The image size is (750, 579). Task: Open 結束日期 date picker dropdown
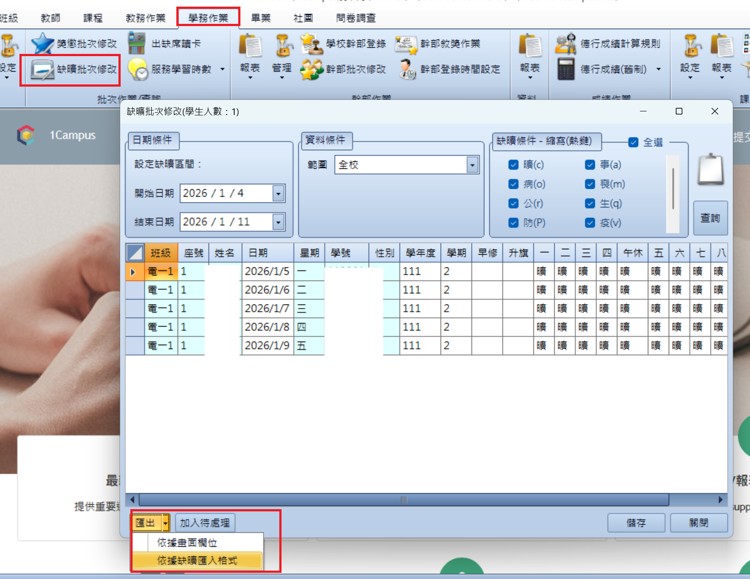(278, 222)
